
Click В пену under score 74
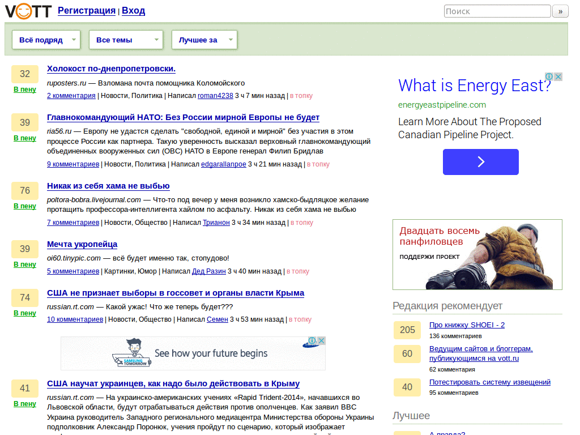(x=25, y=313)
